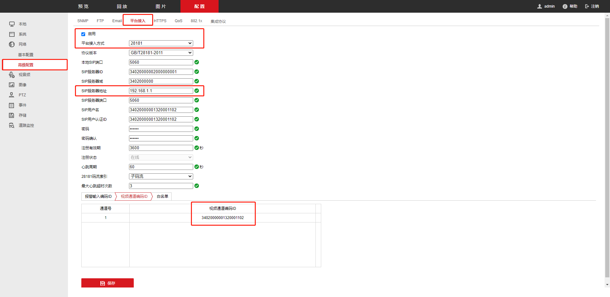Click green check beside 本地SIP端口
Image resolution: width=610 pixels, height=297 pixels.
197,62
